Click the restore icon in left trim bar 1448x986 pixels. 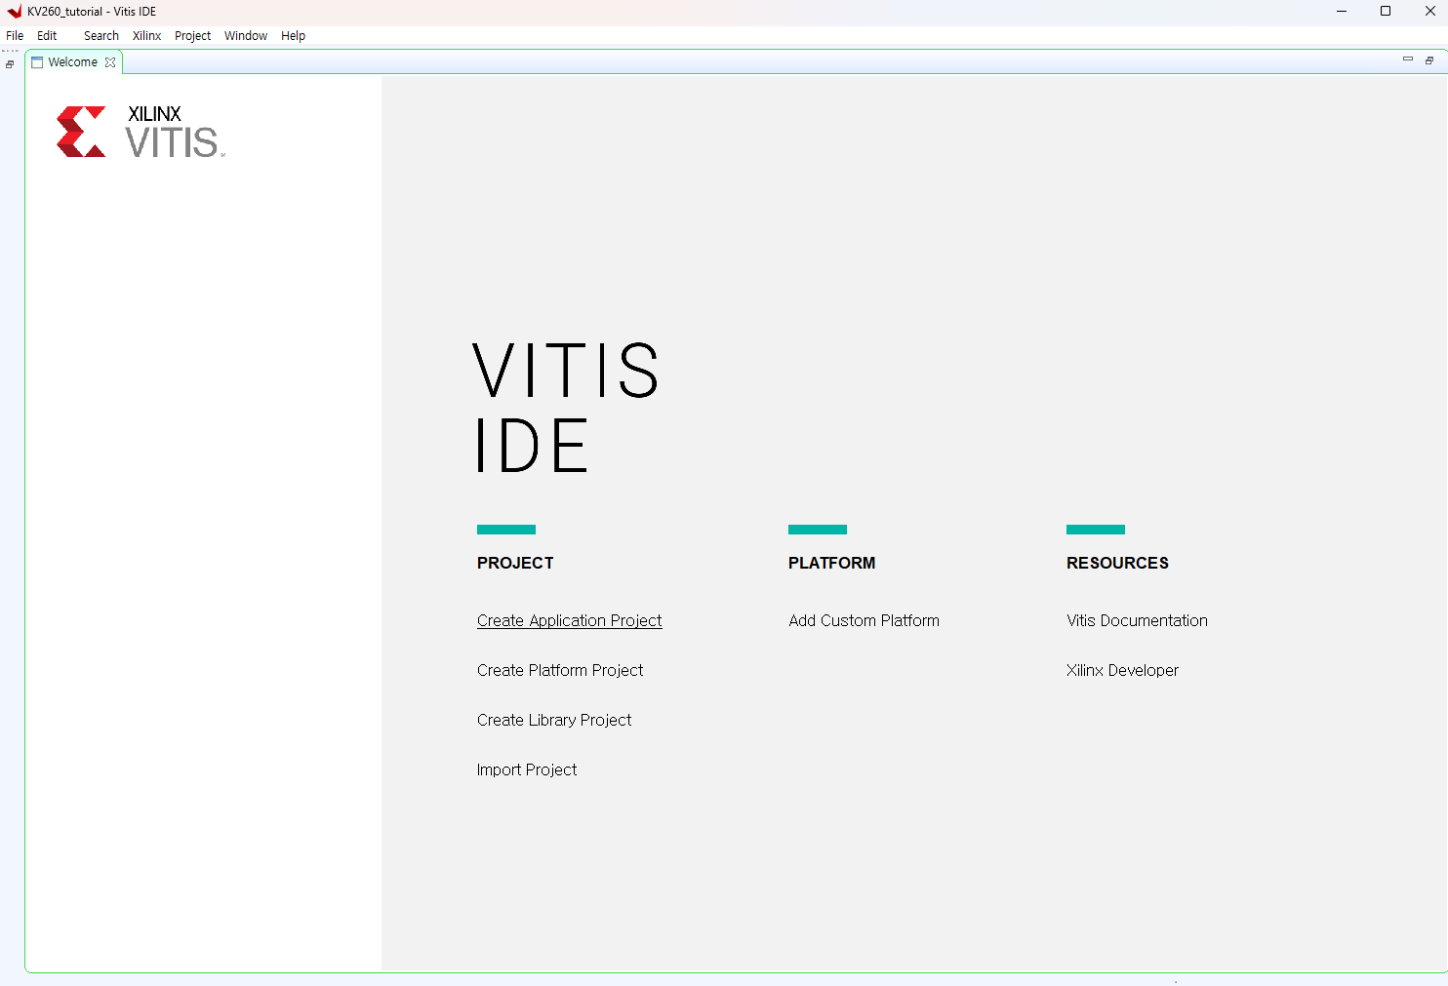[10, 64]
